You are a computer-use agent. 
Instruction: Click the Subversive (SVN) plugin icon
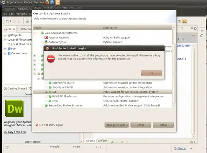tap(50, 83)
